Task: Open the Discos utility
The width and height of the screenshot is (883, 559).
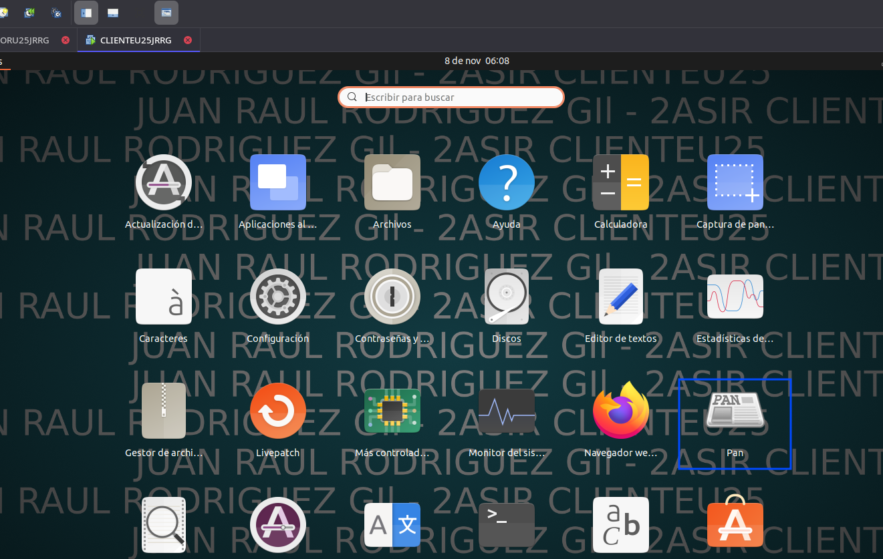Action: tap(507, 297)
